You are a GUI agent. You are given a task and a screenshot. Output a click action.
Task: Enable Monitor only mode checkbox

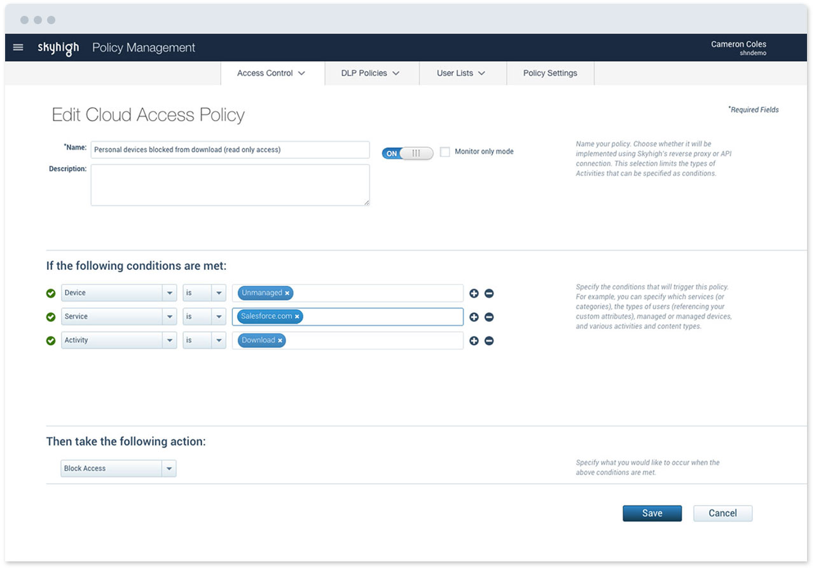[x=445, y=152]
